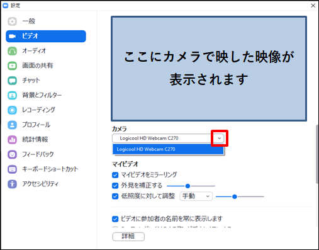Image resolution: width=319 pixels, height=250 pixels.
Task: Toggle 低照度に対して調整 checkbox
Action: point(115,196)
